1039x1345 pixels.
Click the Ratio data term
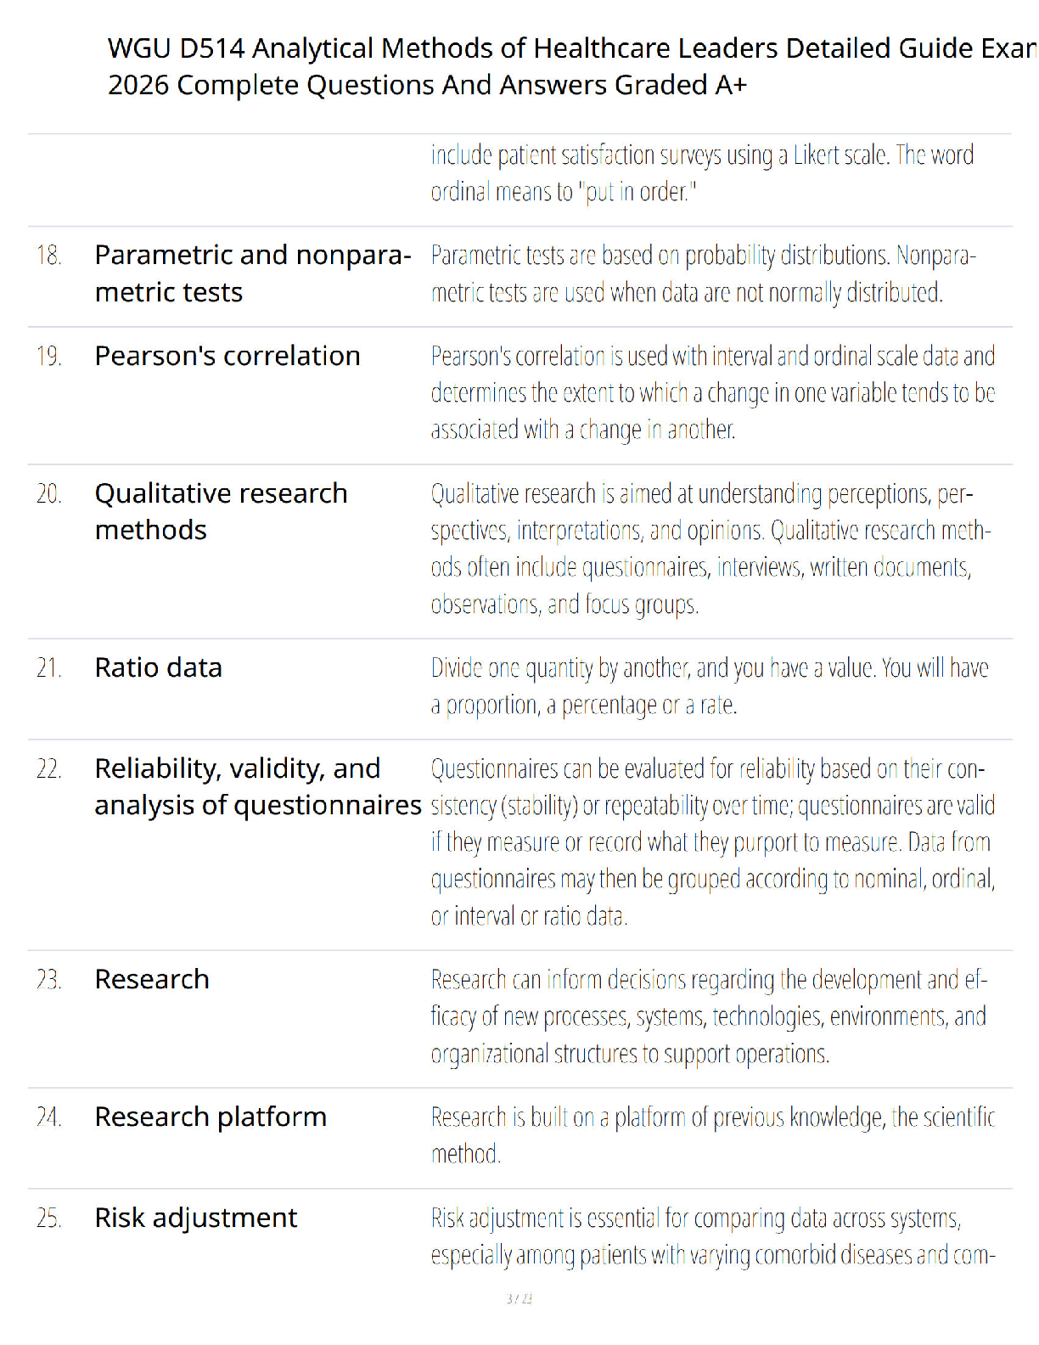pos(158,667)
